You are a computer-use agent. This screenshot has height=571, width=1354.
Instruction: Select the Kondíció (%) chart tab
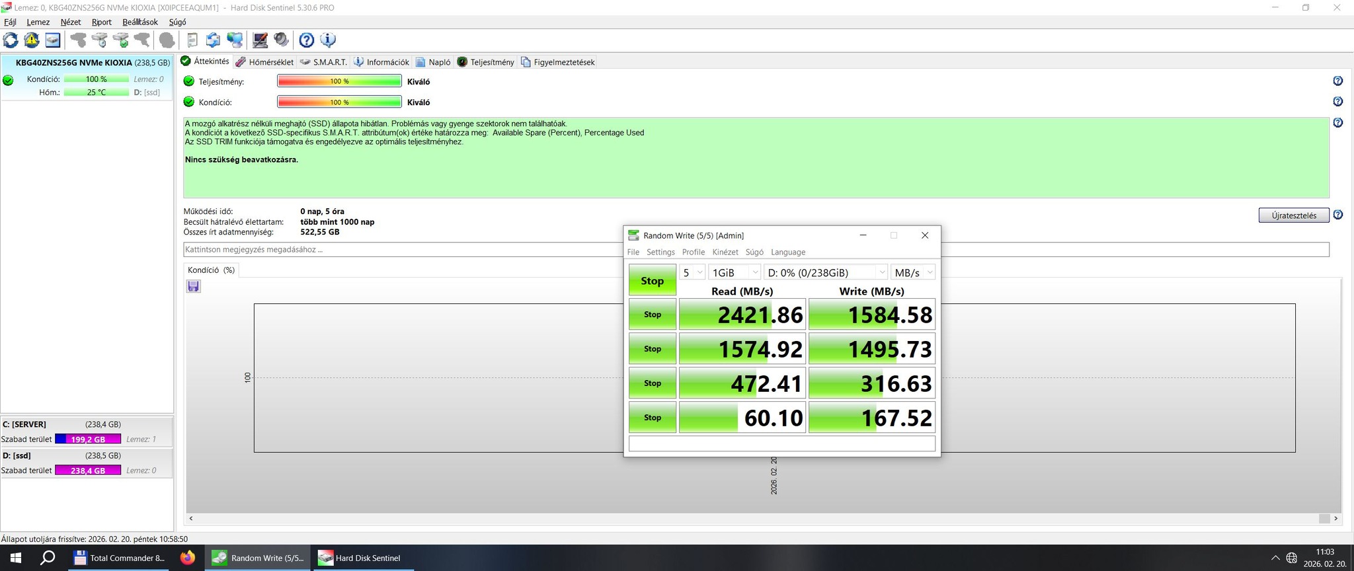click(x=211, y=270)
